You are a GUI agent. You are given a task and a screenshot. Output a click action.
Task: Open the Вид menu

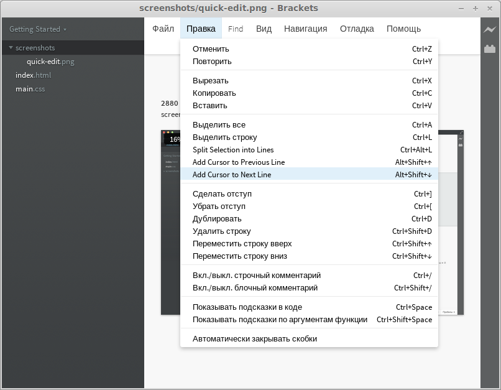click(264, 29)
